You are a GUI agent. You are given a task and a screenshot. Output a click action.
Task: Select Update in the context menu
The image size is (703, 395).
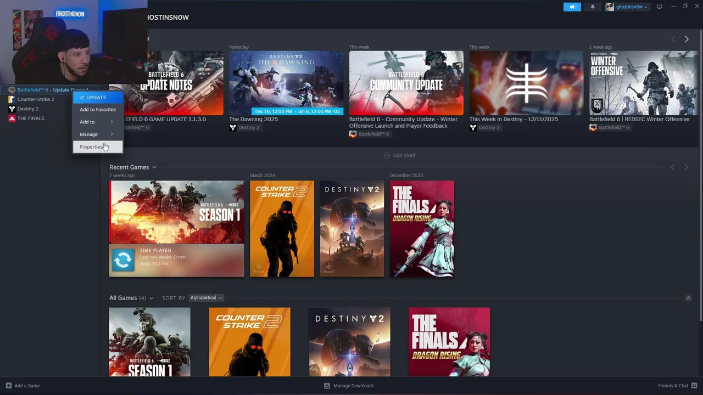97,98
